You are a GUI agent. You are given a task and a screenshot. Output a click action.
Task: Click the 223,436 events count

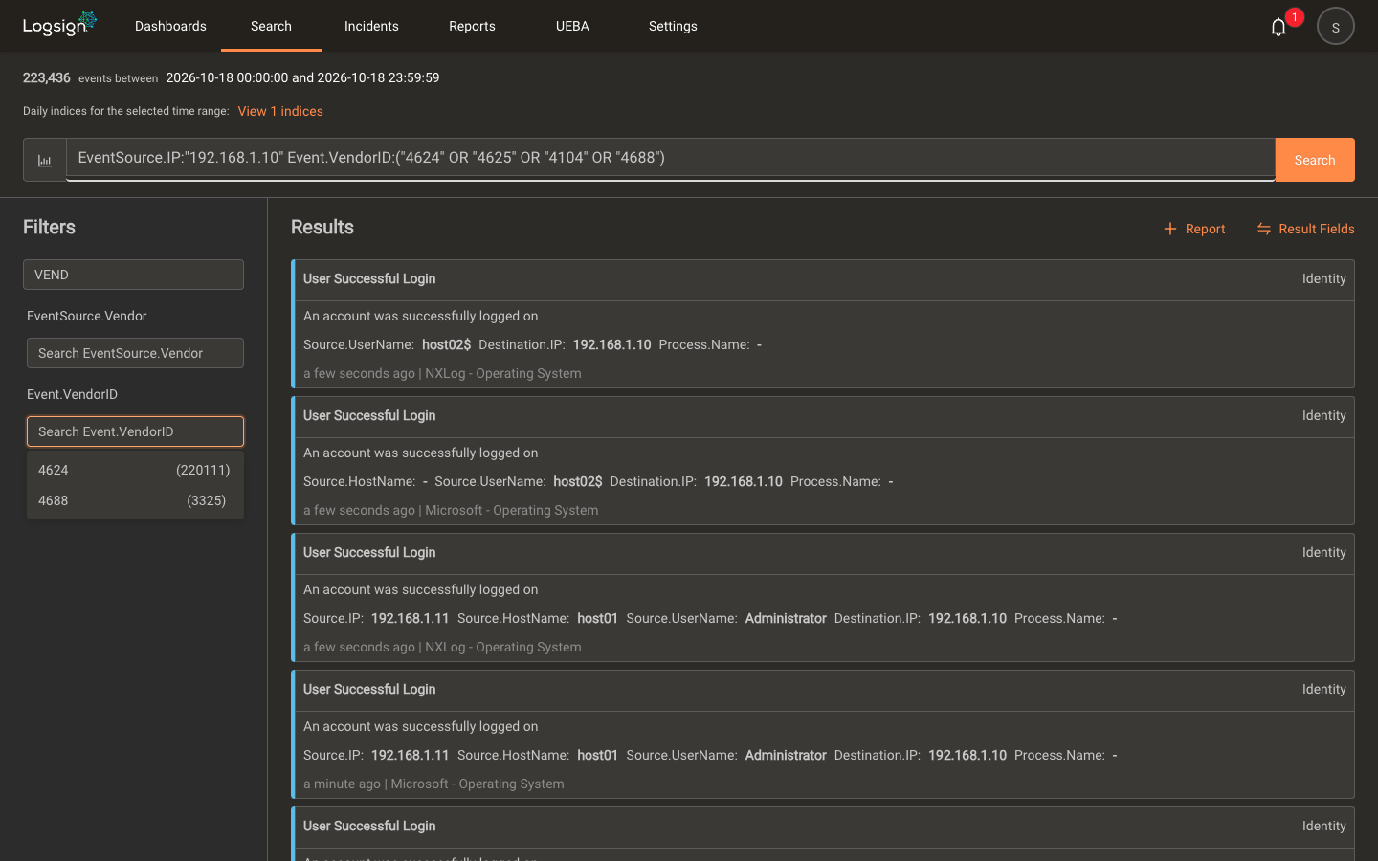click(x=47, y=77)
